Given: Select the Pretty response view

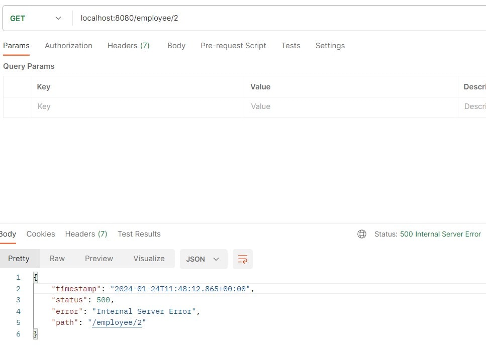Looking at the screenshot, I should (19, 259).
